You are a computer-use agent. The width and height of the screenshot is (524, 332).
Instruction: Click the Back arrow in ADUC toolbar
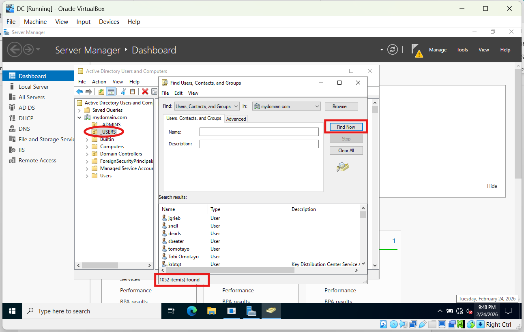pyautogui.click(x=80, y=92)
